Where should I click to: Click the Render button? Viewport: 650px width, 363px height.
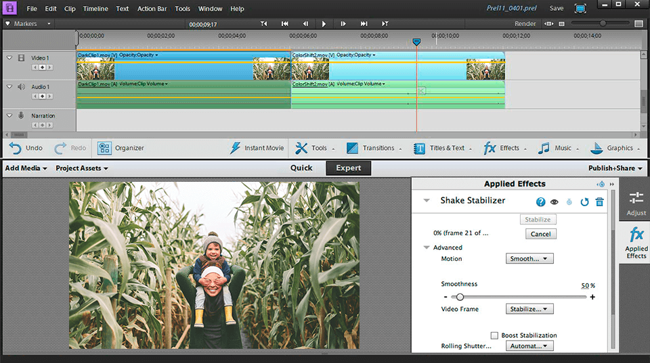pyautogui.click(x=525, y=24)
